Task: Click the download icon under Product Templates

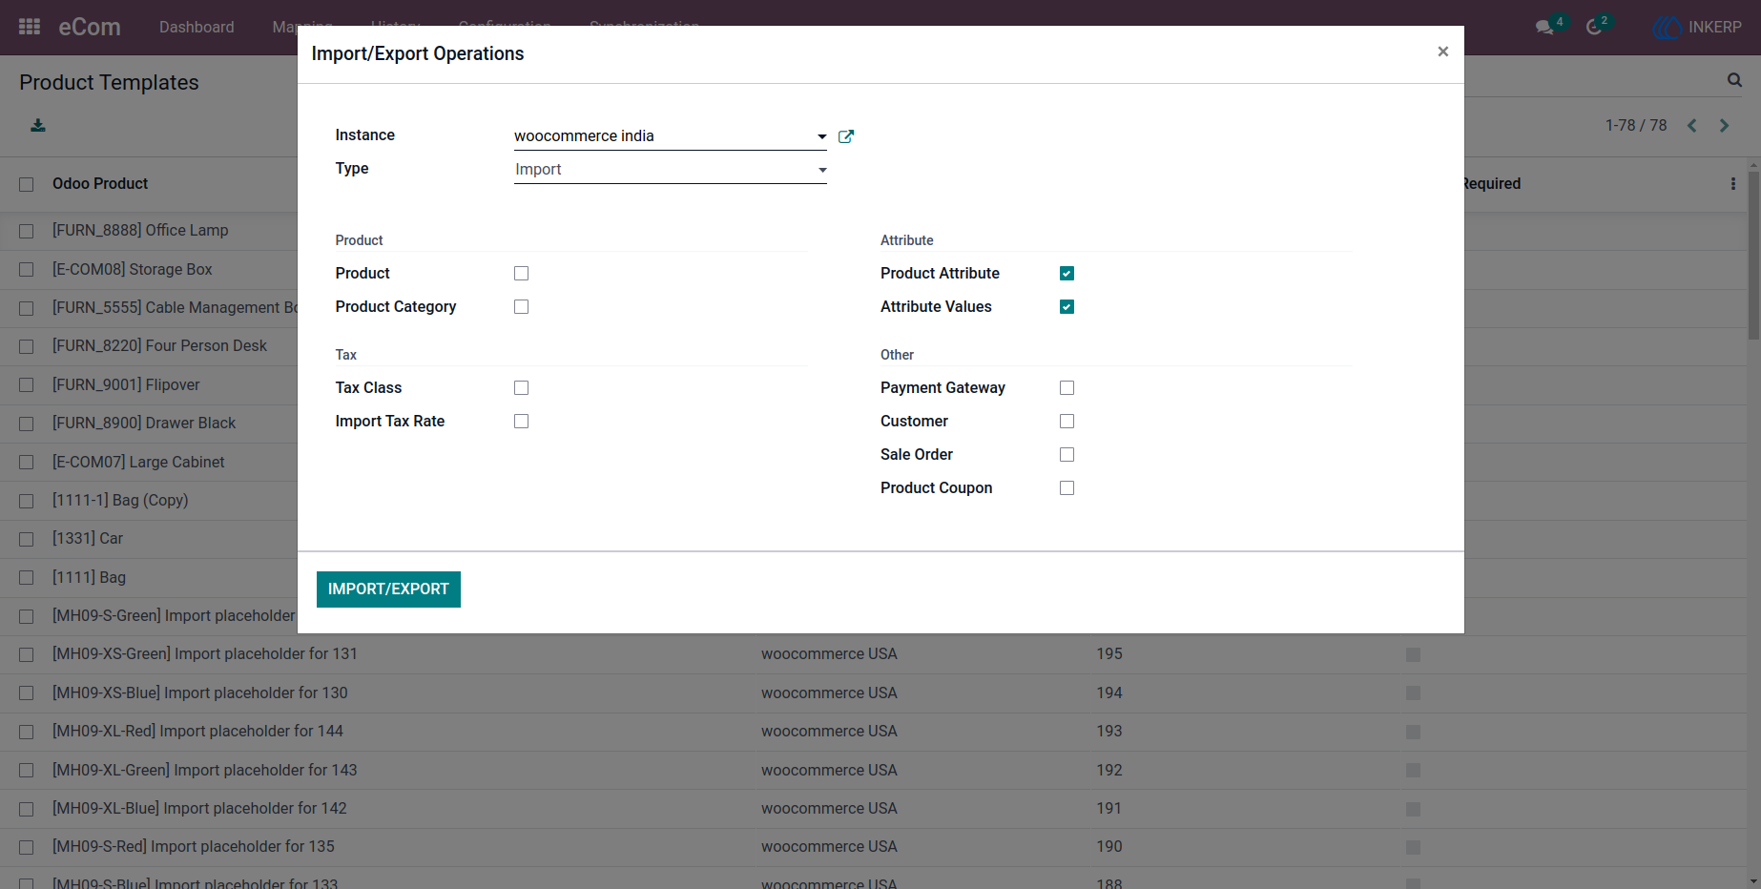Action: coord(38,125)
